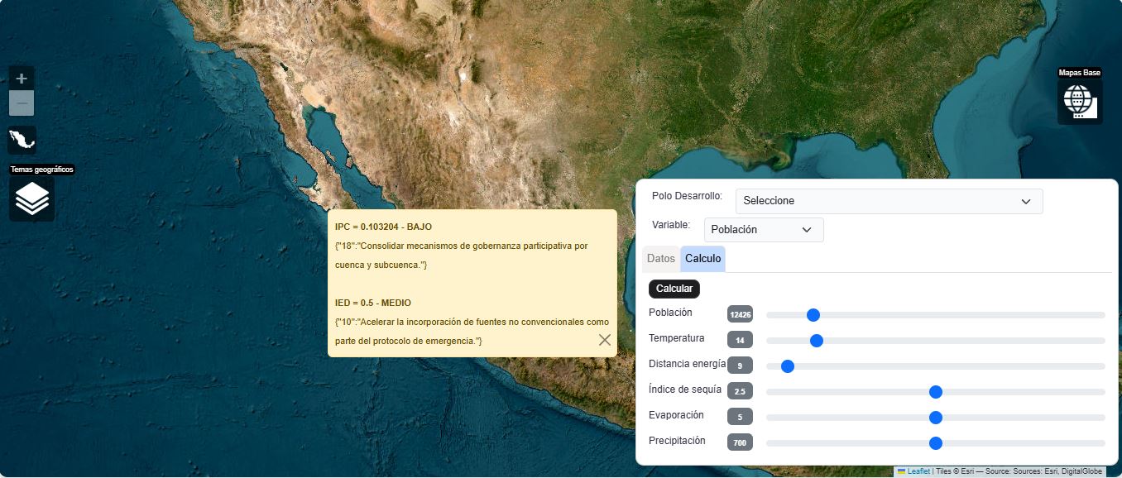Open the Variable dropdown showing Población
This screenshot has width=1122, height=478.
click(x=763, y=229)
